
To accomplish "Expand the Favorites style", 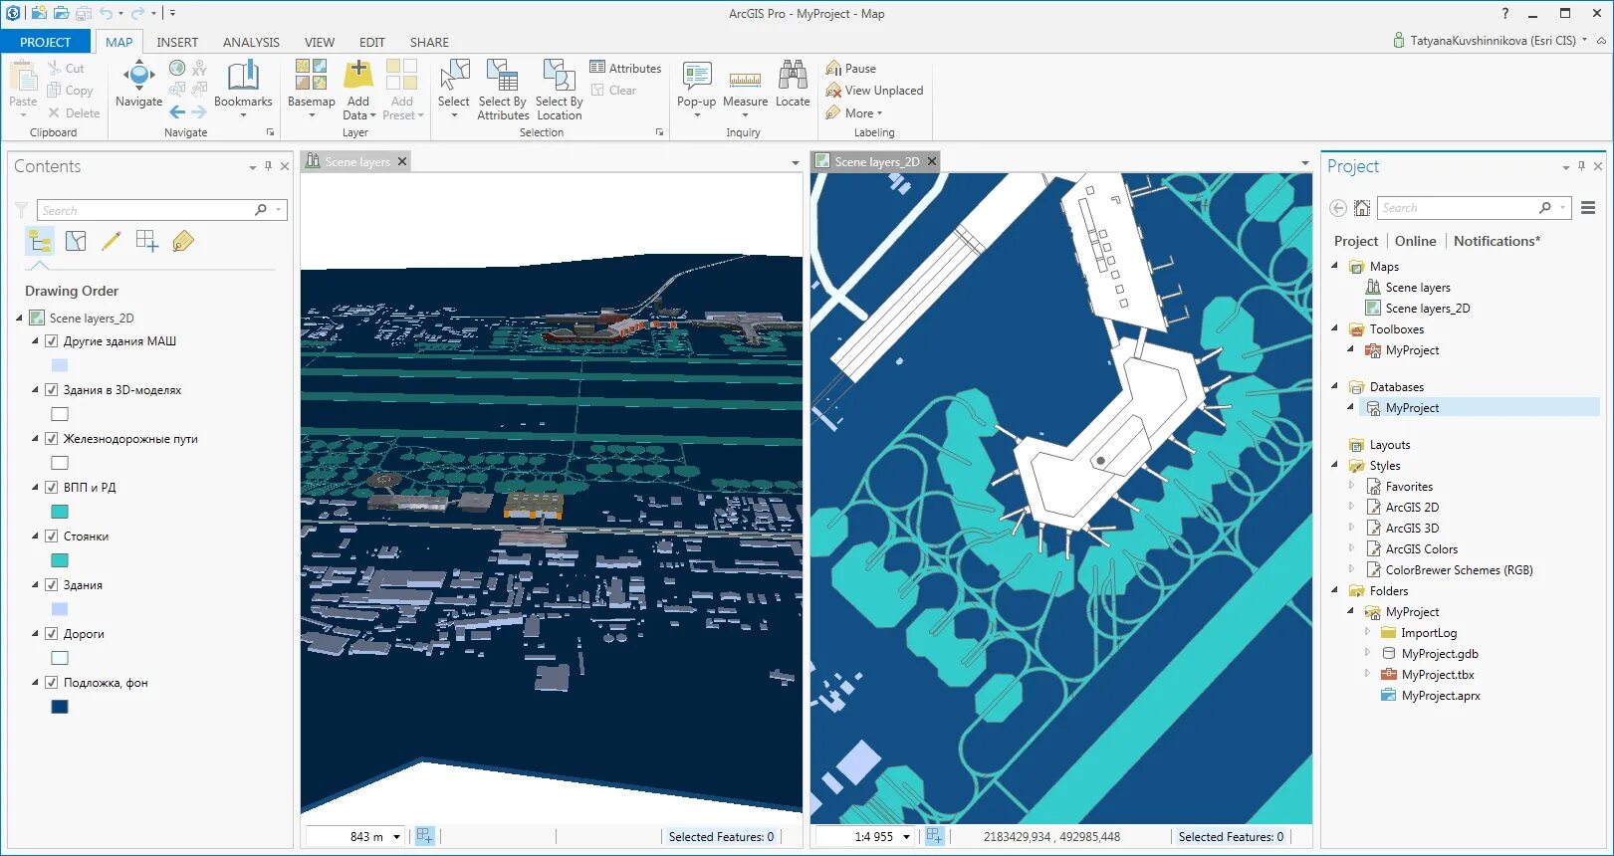I will pyautogui.click(x=1351, y=486).
